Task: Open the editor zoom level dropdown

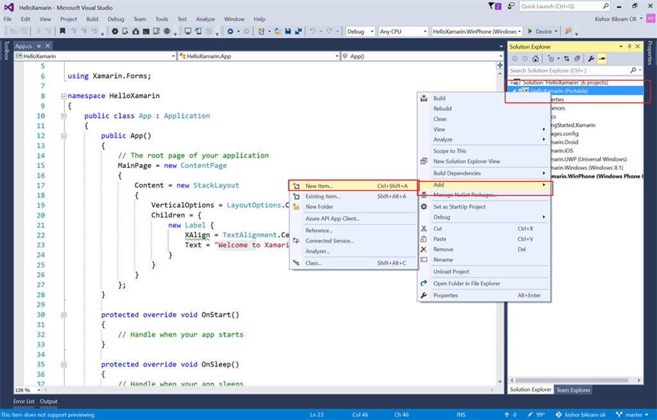Action: (28, 390)
